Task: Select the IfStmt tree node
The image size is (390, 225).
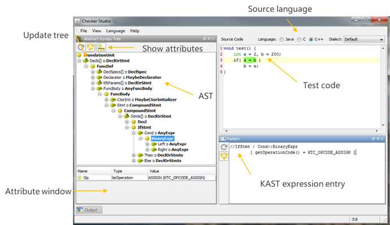Action: 144,127
